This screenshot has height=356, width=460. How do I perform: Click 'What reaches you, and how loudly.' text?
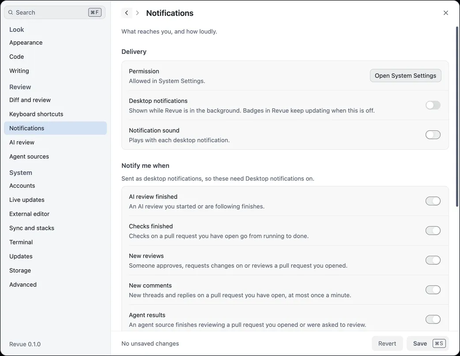169,31
